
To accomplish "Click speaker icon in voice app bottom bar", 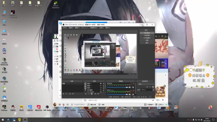I will 60,105.
